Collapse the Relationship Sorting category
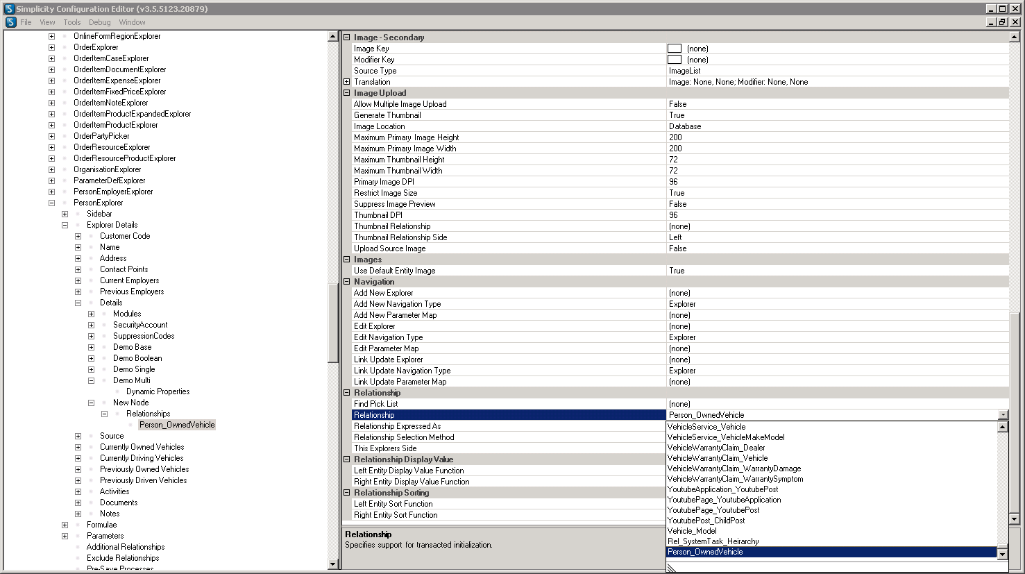This screenshot has height=574, width=1025. (x=347, y=493)
